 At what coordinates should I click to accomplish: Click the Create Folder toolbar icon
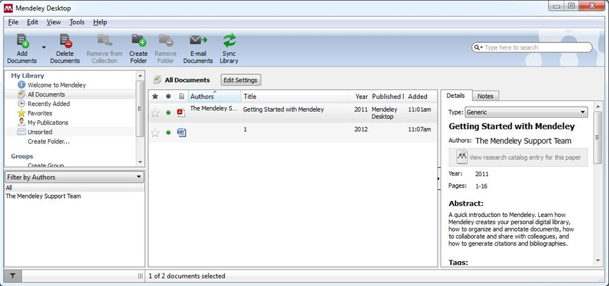pos(138,42)
